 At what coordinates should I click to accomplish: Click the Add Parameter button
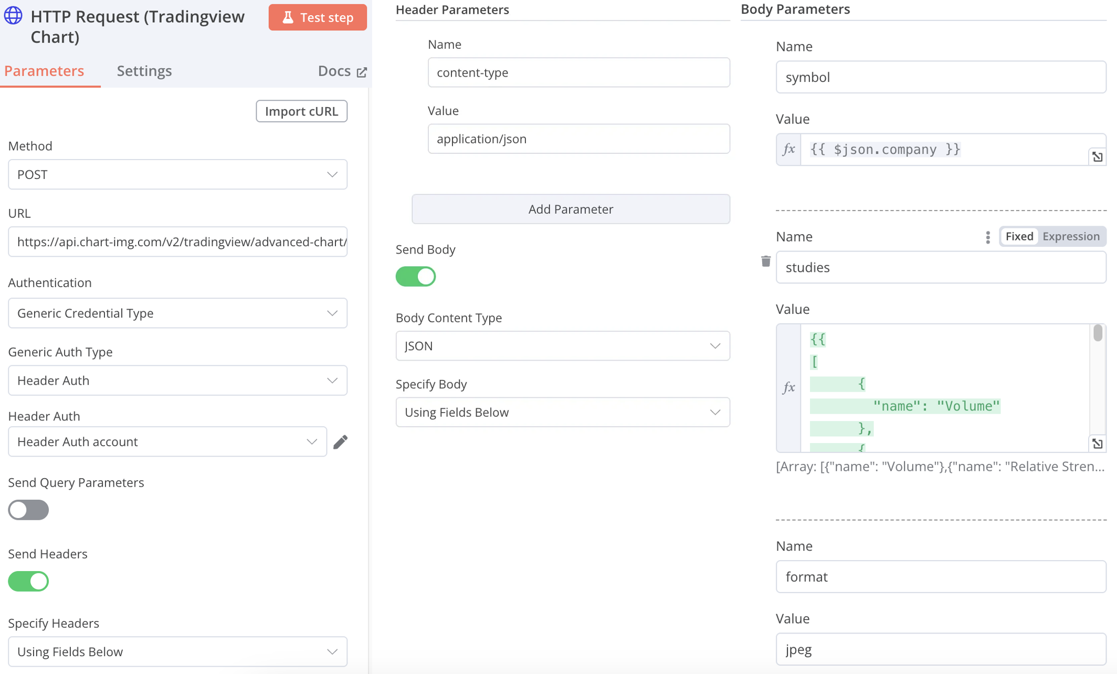[571, 209]
